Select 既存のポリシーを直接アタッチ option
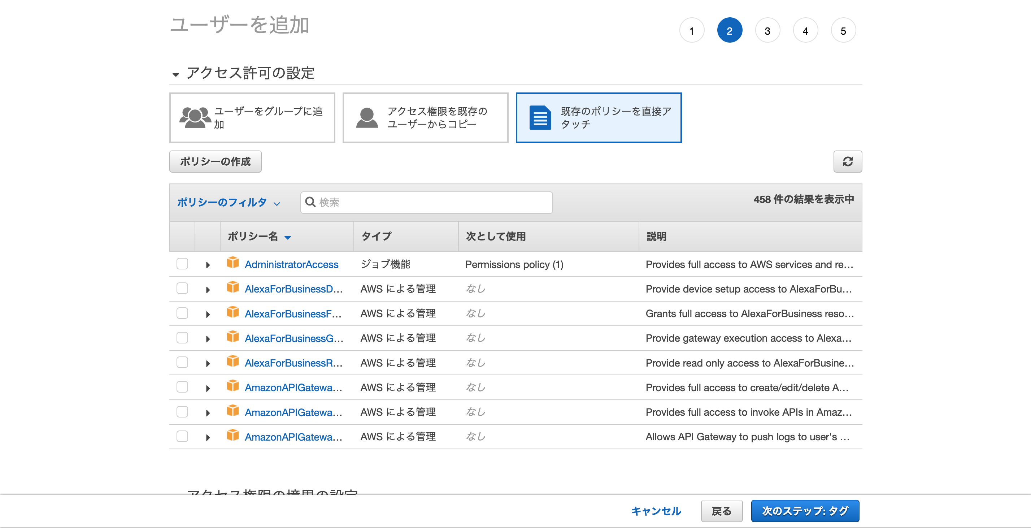Image resolution: width=1031 pixels, height=528 pixels. point(599,117)
